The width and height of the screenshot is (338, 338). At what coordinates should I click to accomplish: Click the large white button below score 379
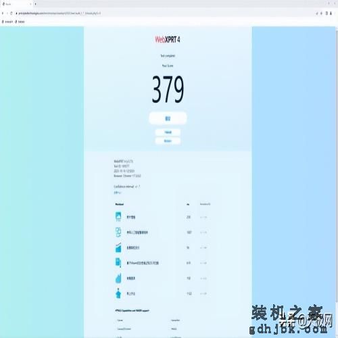pos(168,118)
